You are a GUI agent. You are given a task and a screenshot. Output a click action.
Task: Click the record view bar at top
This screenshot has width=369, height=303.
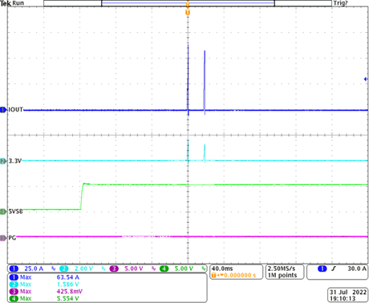tap(188, 3)
